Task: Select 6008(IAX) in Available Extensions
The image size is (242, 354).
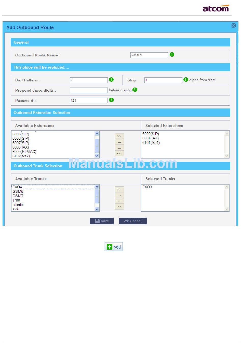Action: pos(21,147)
